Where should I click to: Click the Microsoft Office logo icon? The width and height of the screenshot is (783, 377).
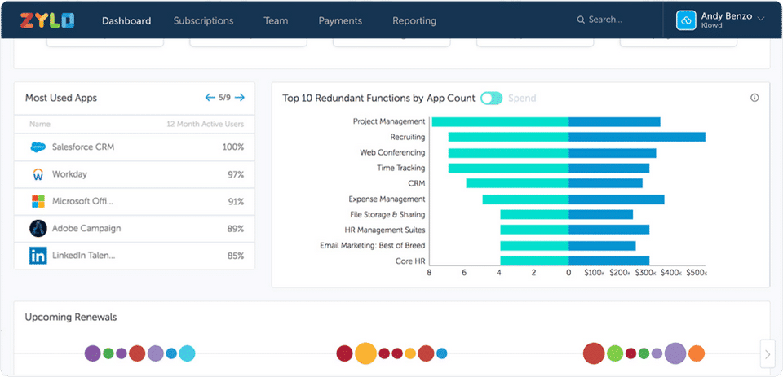click(38, 201)
